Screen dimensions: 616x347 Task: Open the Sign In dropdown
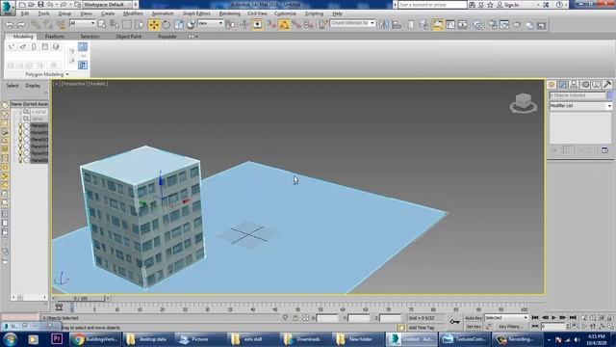point(519,5)
